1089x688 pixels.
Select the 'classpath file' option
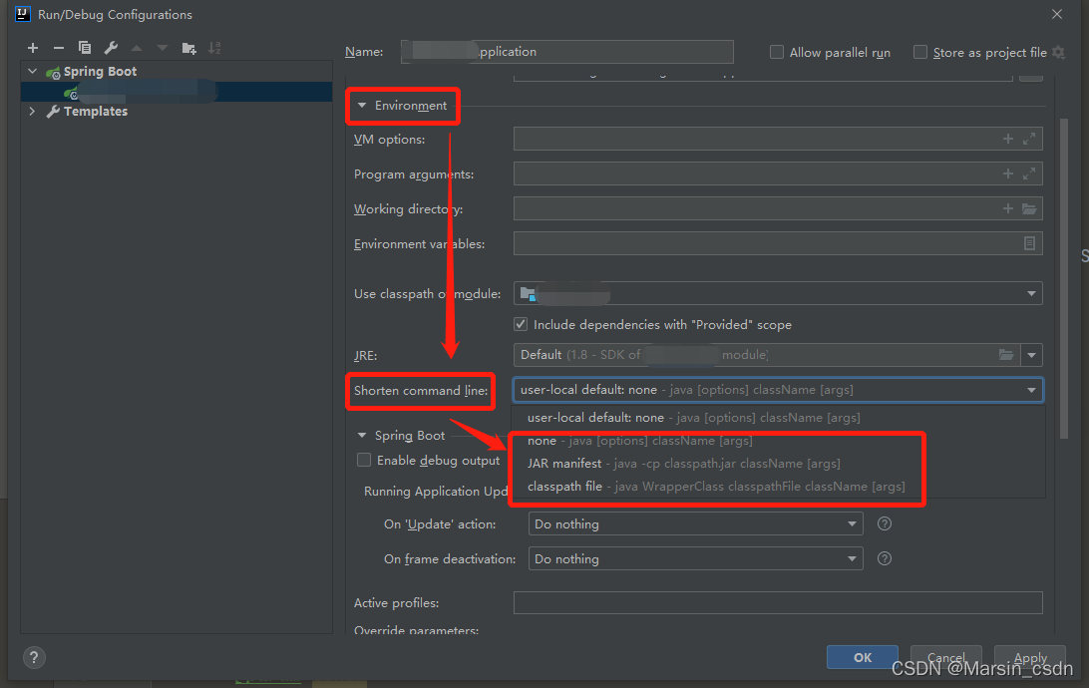coord(779,486)
